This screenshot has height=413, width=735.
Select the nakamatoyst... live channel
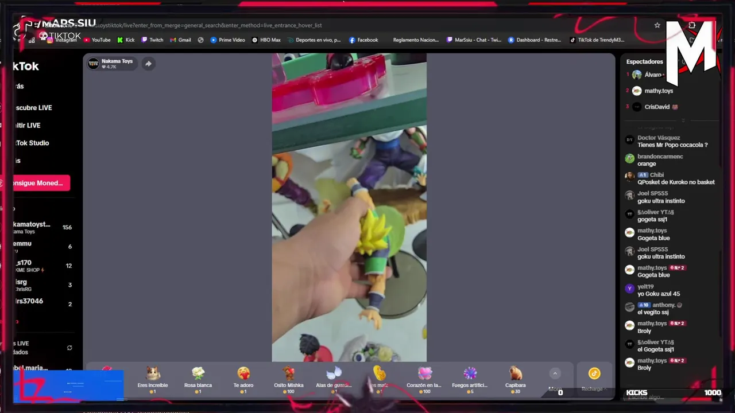[x=43, y=227]
